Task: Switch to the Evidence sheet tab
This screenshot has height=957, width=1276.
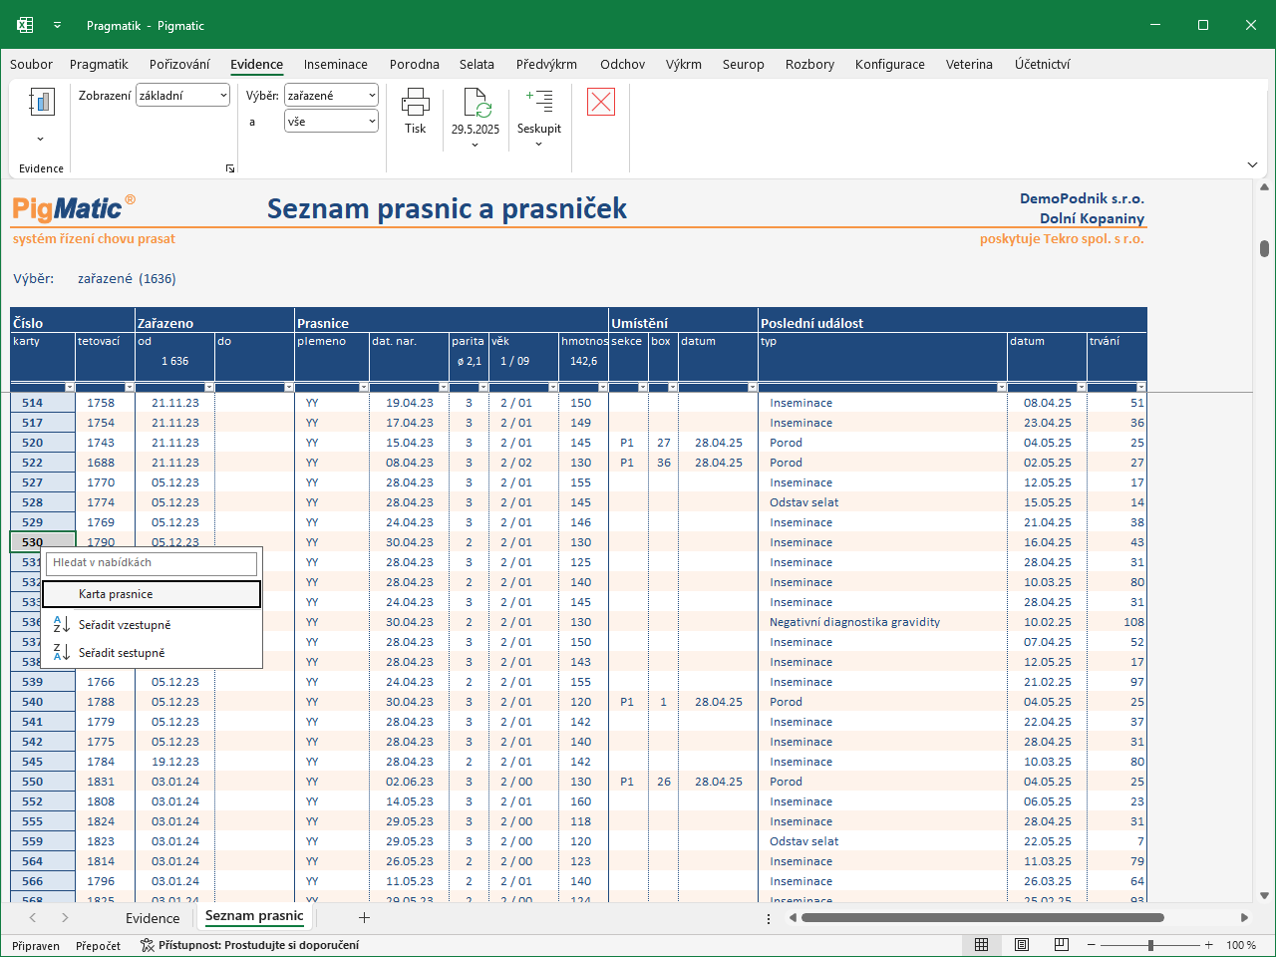Action: pyautogui.click(x=153, y=918)
